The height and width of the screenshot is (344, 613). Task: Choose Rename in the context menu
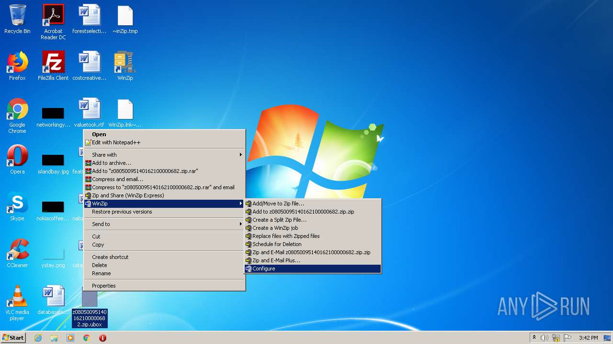tap(164, 273)
